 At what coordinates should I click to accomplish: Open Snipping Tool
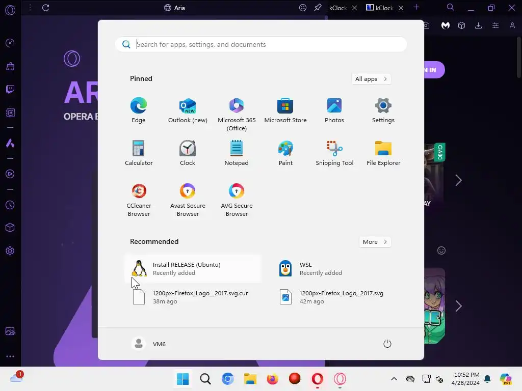(334, 153)
